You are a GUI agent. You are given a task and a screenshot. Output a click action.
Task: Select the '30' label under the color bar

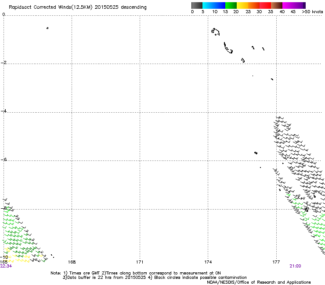click(259, 12)
